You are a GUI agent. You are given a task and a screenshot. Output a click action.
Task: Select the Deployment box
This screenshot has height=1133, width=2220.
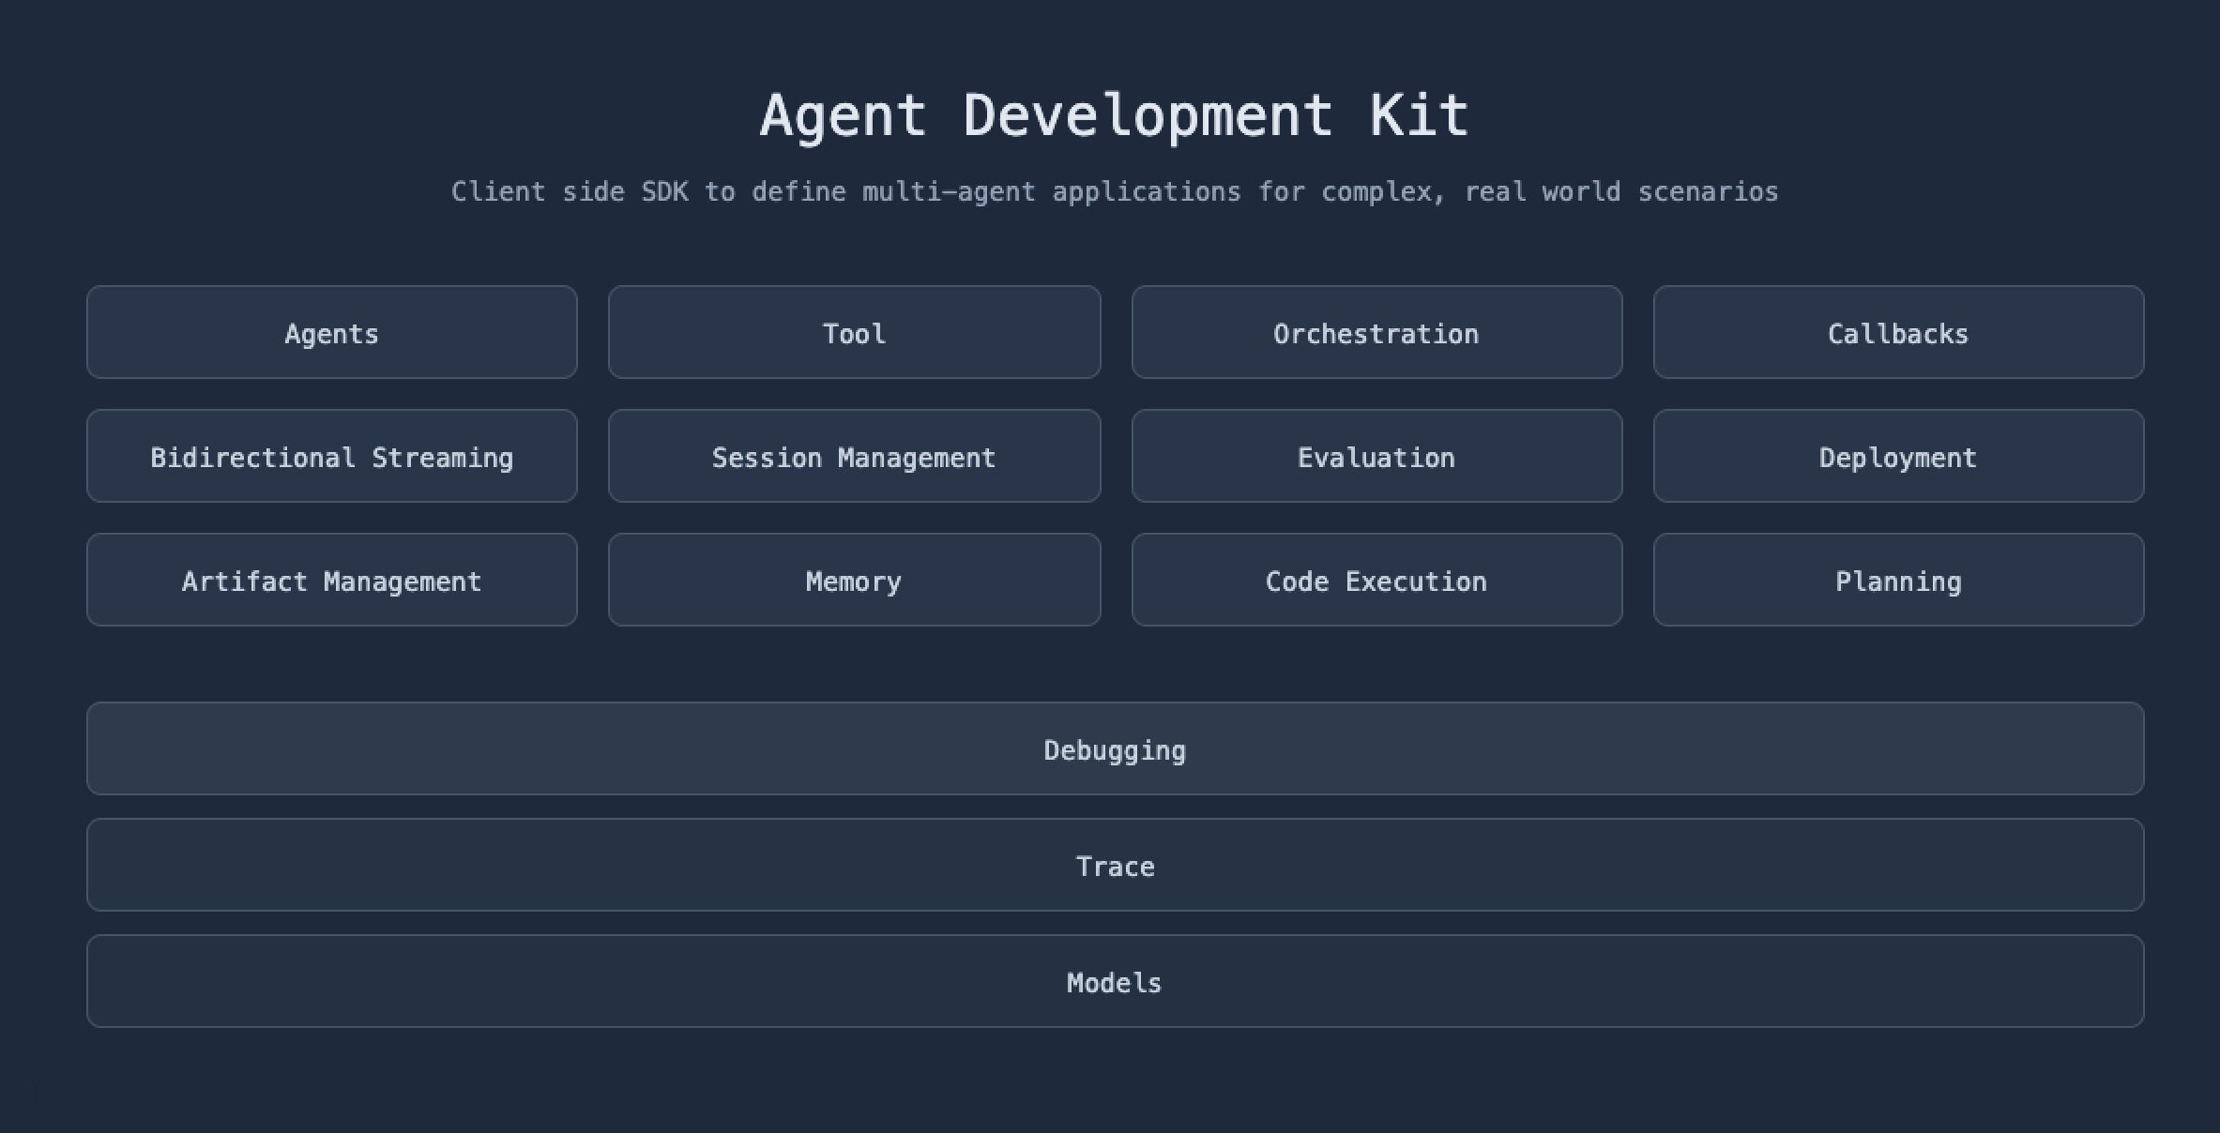point(1898,457)
